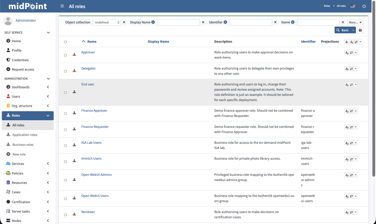Click the info icon beside Display Name filter
This screenshot has height=224, width=376.
153,22
